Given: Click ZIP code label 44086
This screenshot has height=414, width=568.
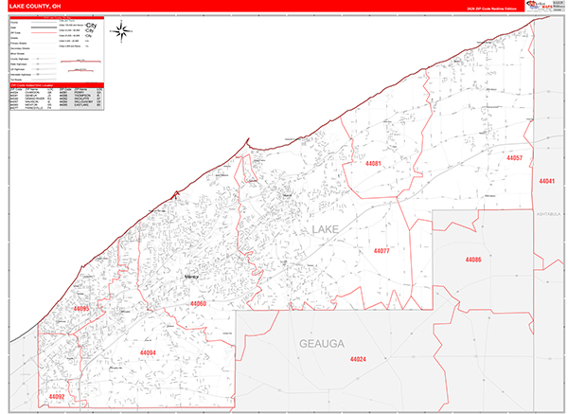Looking at the screenshot, I should [473, 260].
